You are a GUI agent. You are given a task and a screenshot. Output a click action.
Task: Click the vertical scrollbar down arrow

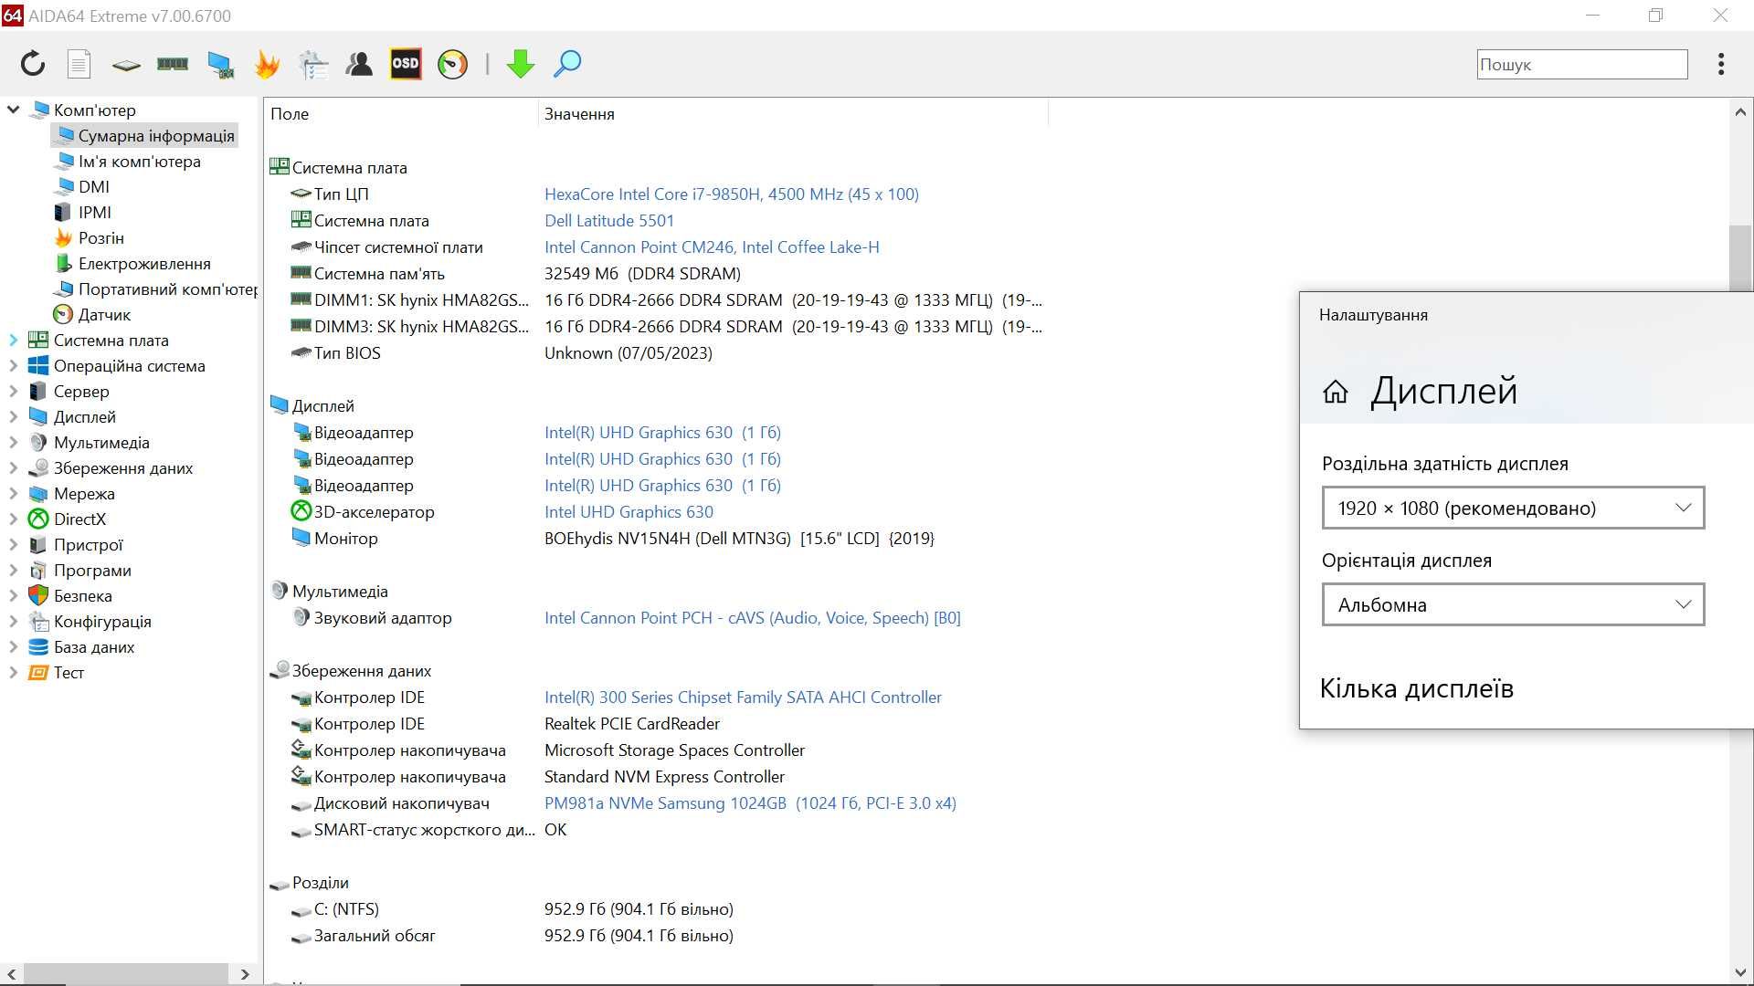click(x=1740, y=973)
